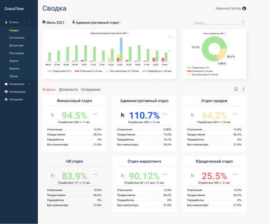Open chart icon in Административный отдел card
The image size is (270, 224).
pos(123,115)
